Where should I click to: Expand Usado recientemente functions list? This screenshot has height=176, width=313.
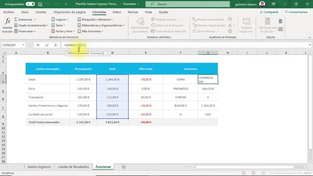pyautogui.click(x=31, y=25)
